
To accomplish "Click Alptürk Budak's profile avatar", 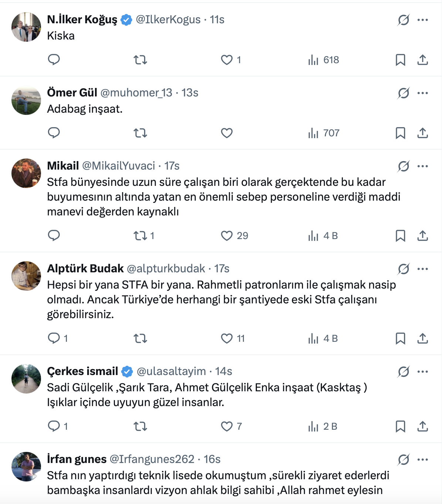I will 26,276.
